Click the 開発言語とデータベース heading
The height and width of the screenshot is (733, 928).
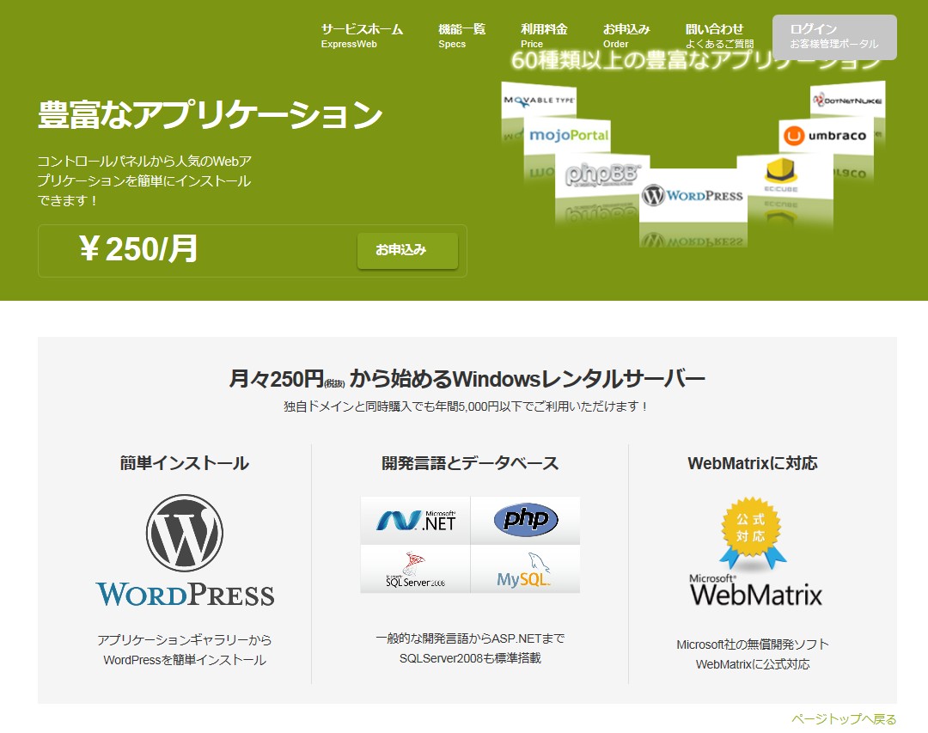[471, 463]
